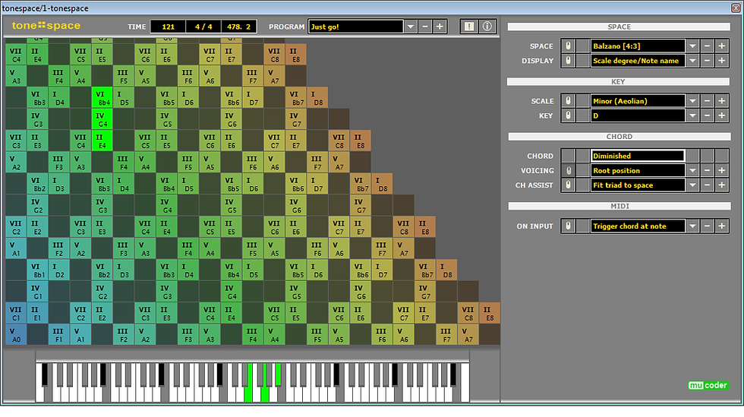
Task: Click the panic exclamation button
Action: (x=469, y=27)
